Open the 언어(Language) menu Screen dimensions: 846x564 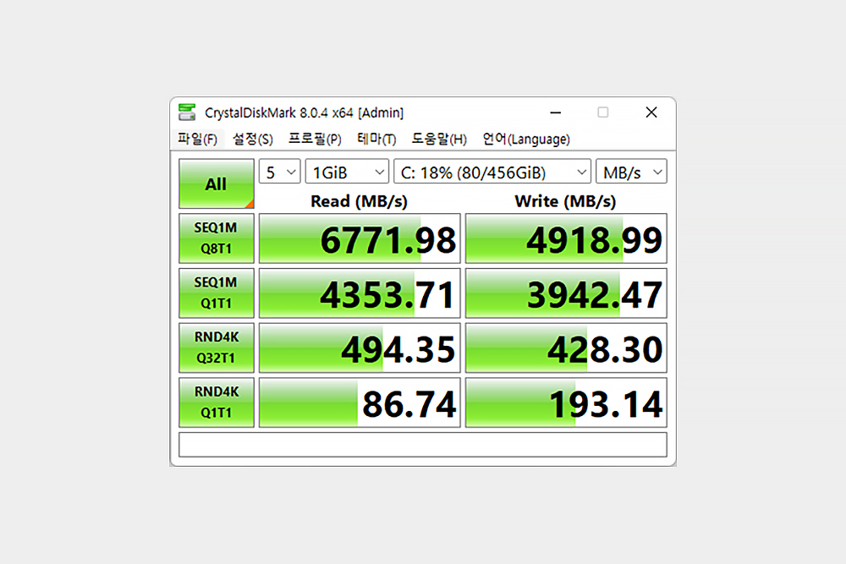[526, 140]
